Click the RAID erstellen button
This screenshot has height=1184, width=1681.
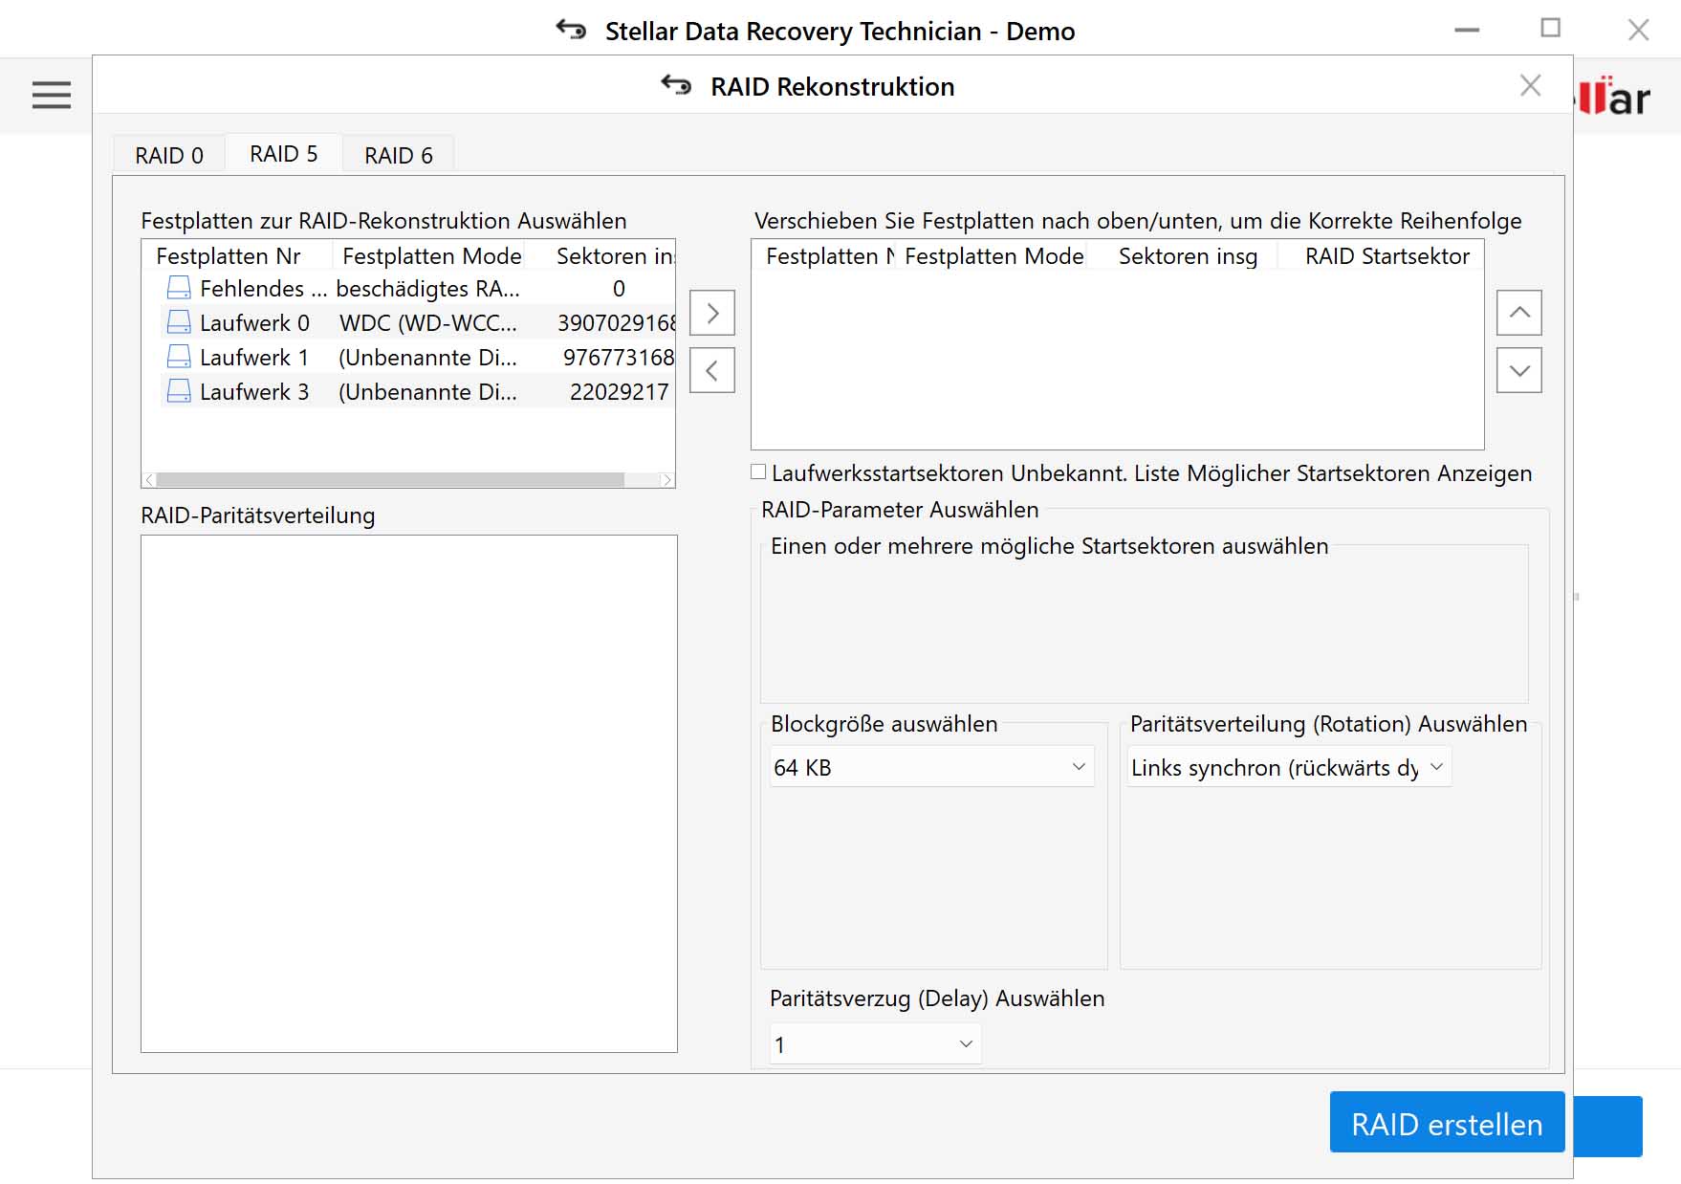coord(1447,1123)
